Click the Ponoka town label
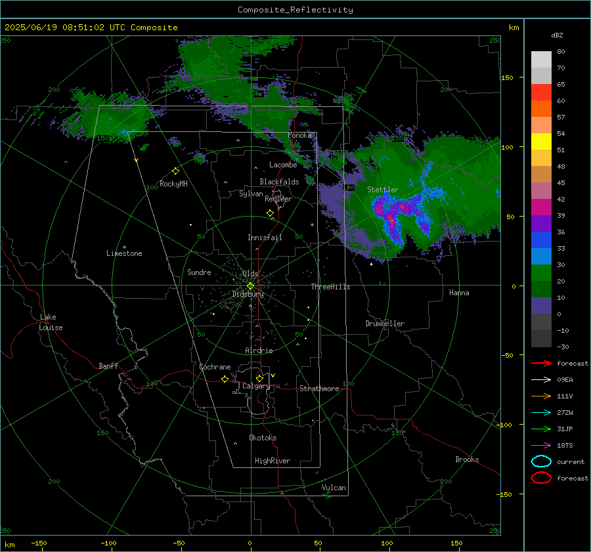This screenshot has height=552, width=591. click(x=299, y=135)
